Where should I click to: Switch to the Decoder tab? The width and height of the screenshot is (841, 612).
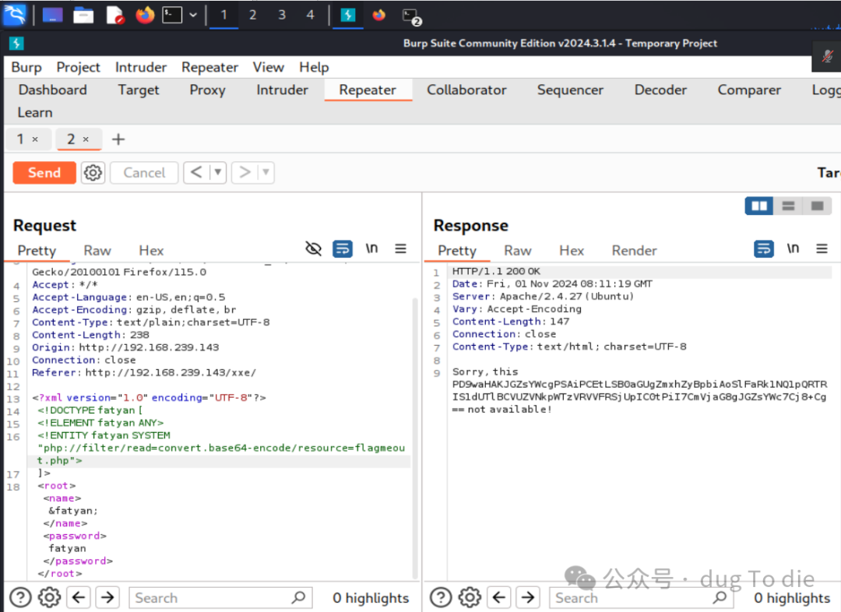[x=660, y=90]
